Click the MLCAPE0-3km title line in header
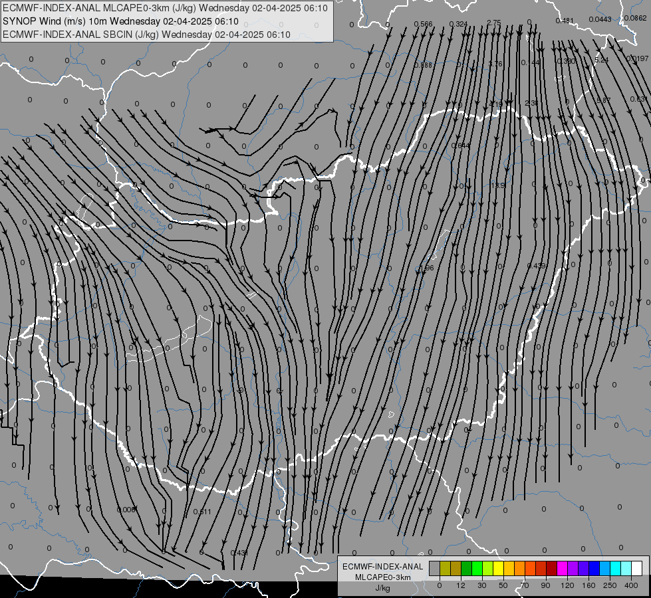This screenshot has height=598, width=651. click(x=165, y=8)
